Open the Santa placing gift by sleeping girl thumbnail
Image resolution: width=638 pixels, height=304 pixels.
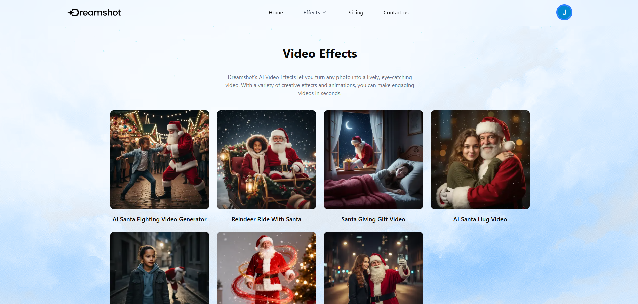click(x=373, y=159)
